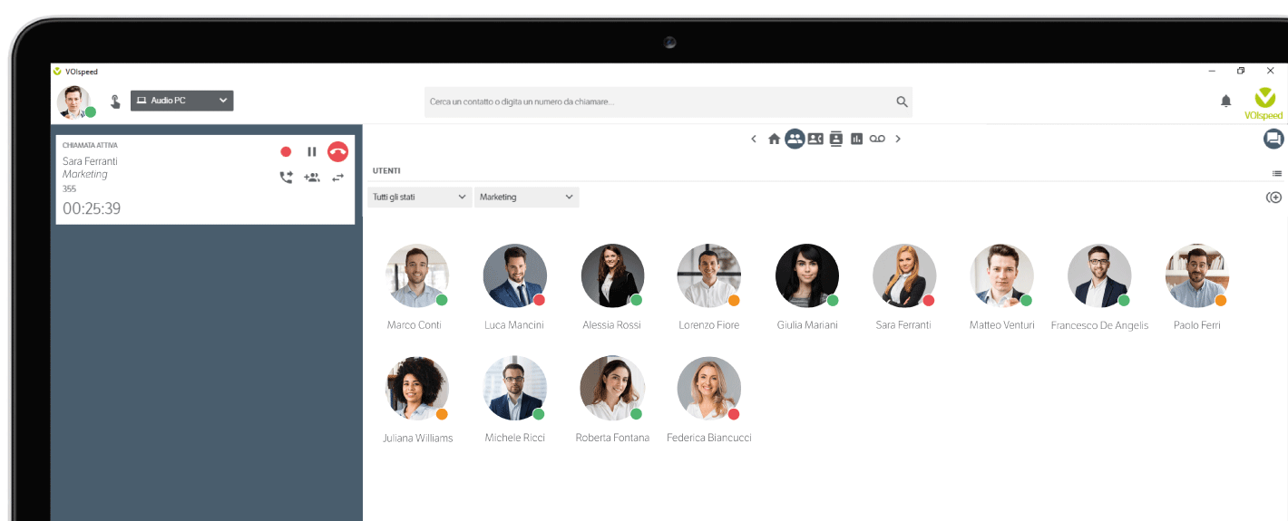The height and width of the screenshot is (521, 1288).
Task: Go to next navigation section arrow
Action: pyautogui.click(x=898, y=139)
